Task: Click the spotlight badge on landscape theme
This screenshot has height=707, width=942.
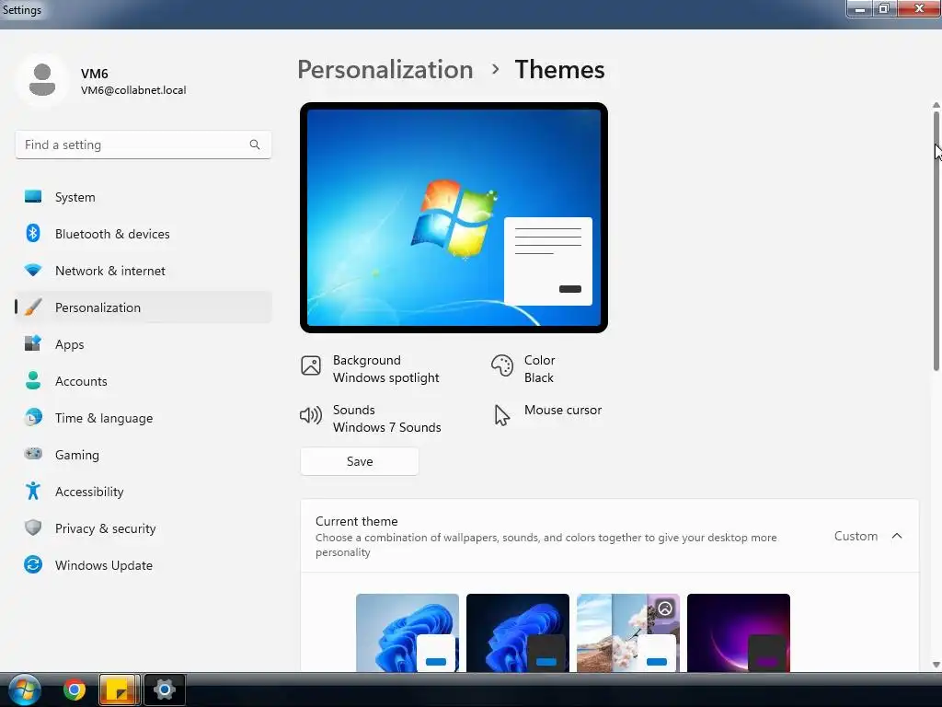Action: [665, 608]
